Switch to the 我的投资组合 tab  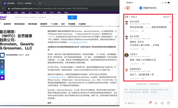click(x=19, y=24)
